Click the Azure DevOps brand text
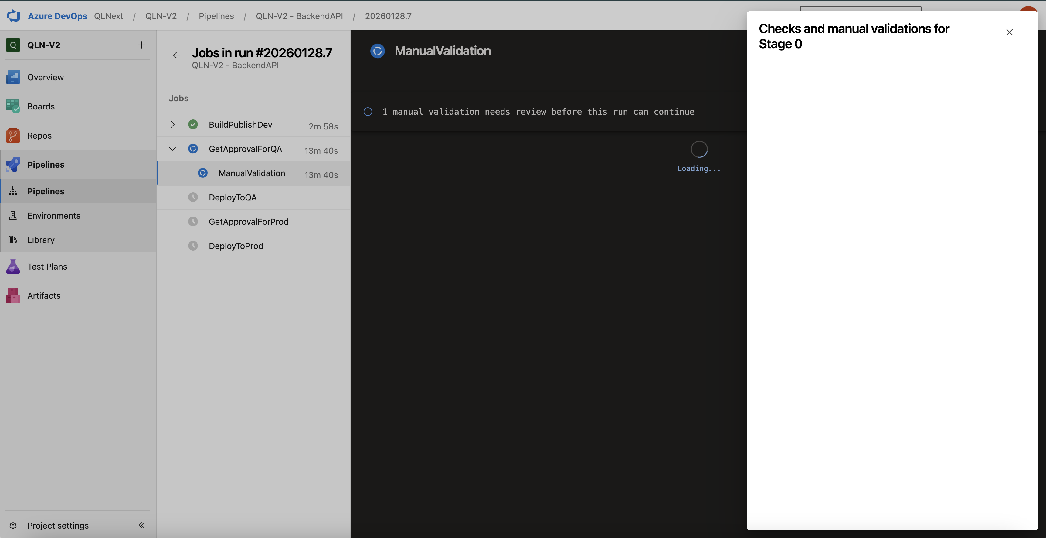The width and height of the screenshot is (1046, 538). (57, 16)
